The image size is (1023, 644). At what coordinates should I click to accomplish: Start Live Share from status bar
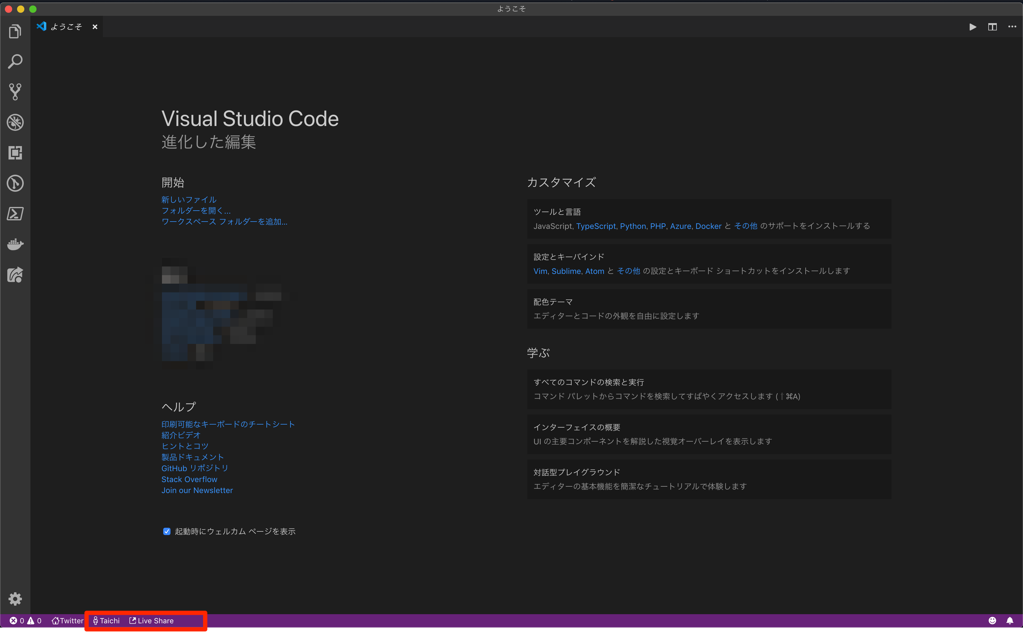point(151,621)
